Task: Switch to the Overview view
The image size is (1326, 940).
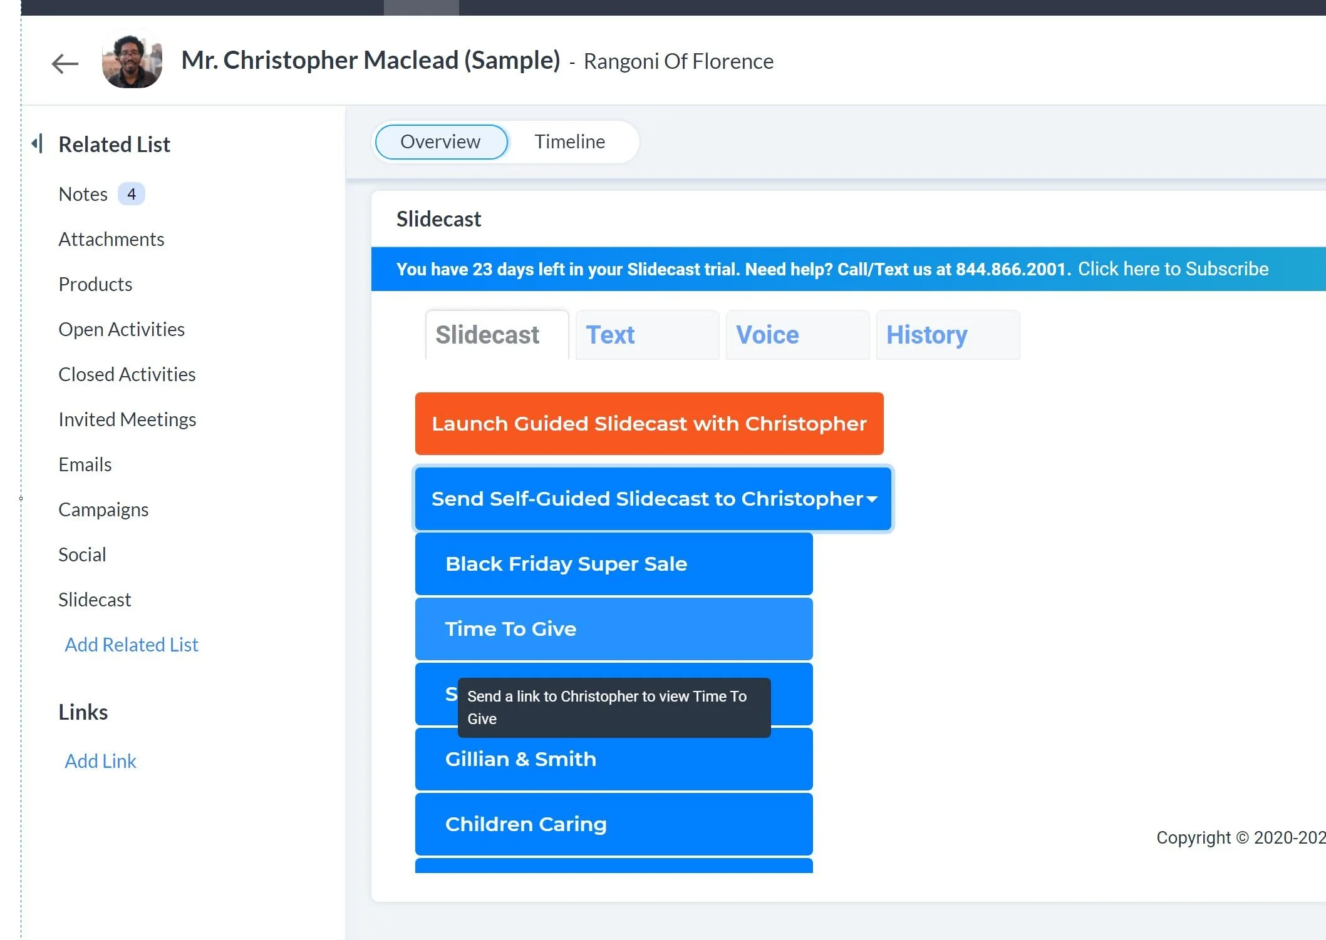Action: pyautogui.click(x=441, y=141)
